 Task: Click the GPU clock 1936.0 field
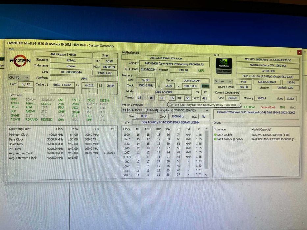(232, 98)
